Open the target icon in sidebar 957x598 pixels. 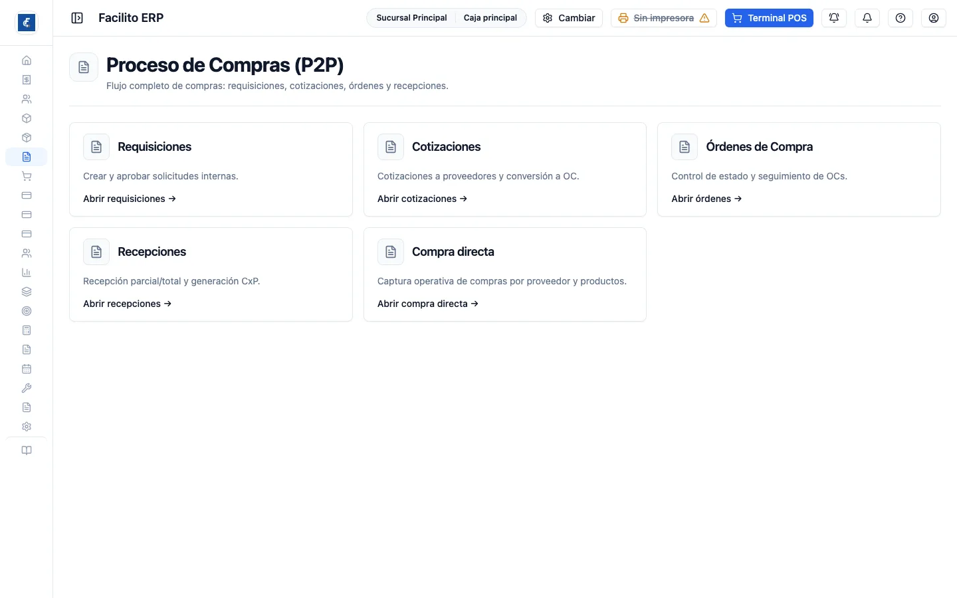27,311
